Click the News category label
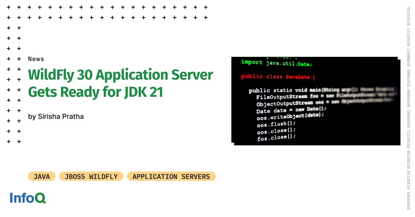415x217 pixels. (36, 59)
